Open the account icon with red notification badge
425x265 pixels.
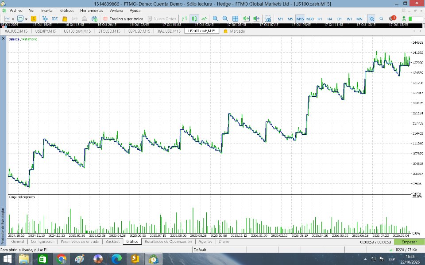(x=392, y=19)
